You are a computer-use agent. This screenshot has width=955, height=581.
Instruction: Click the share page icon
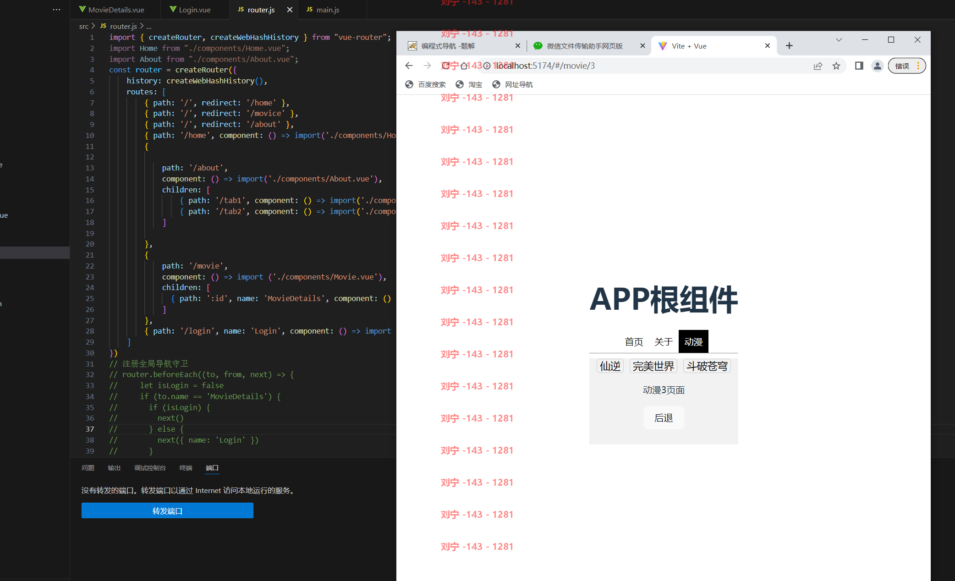[x=818, y=66]
